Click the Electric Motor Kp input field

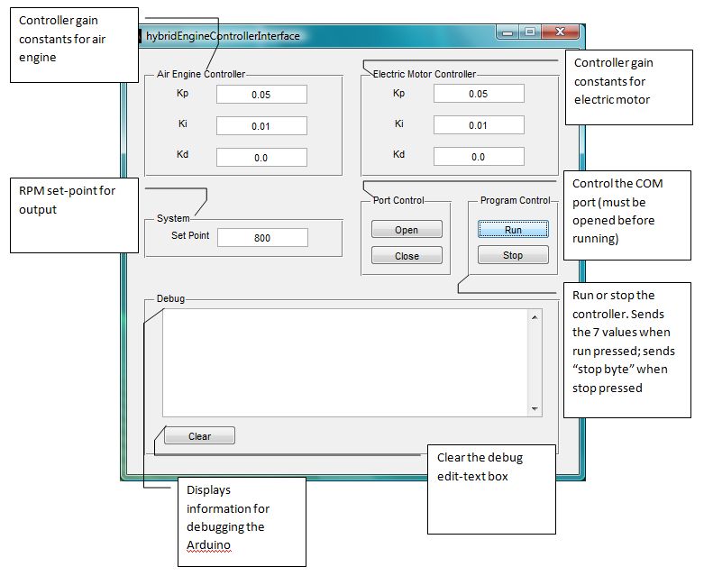(x=479, y=95)
